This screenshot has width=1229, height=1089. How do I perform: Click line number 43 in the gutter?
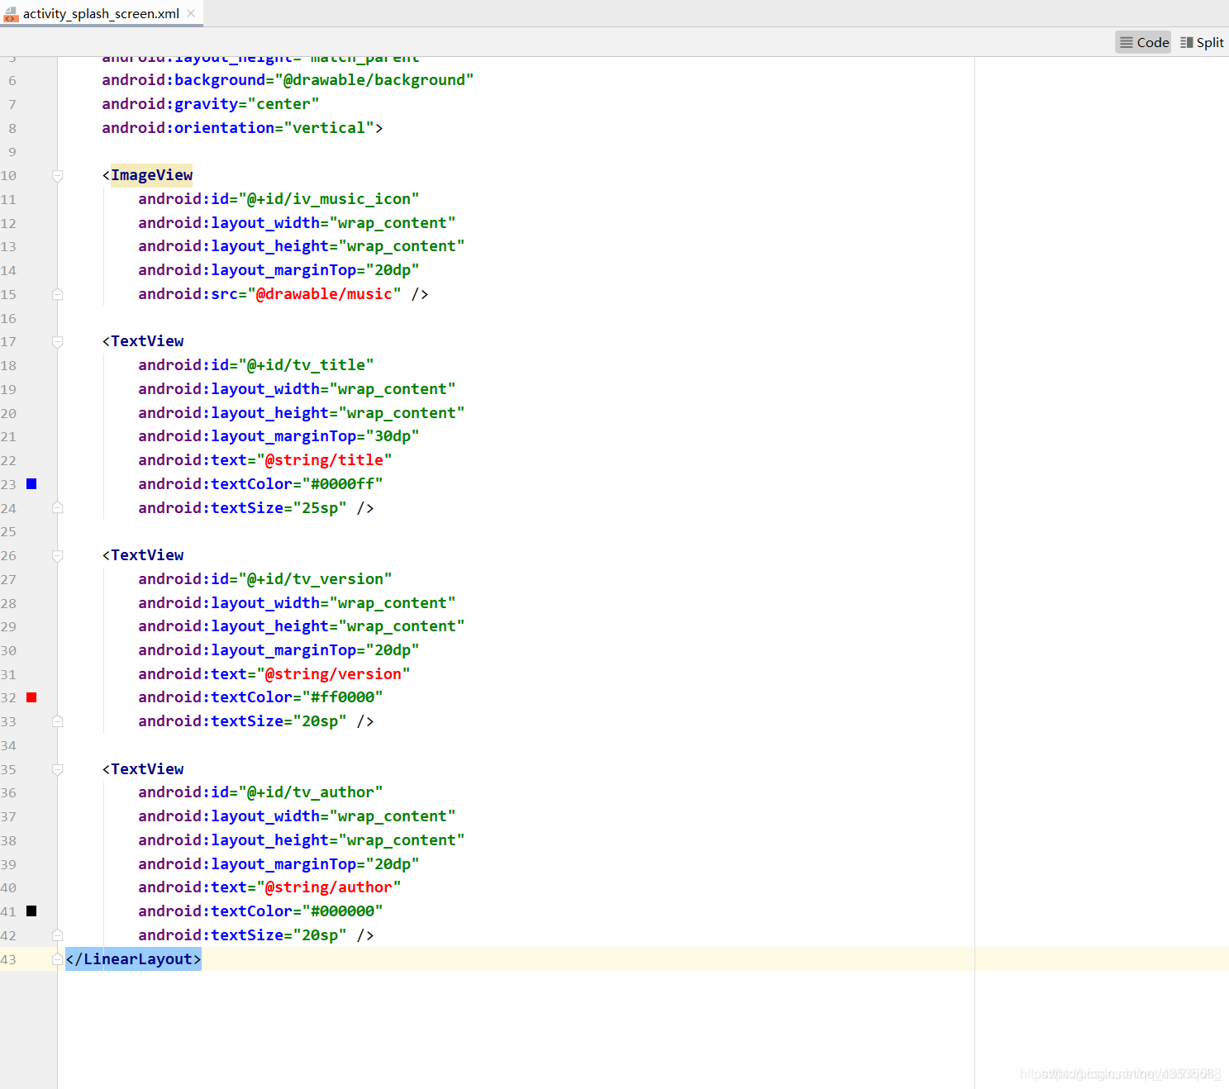click(x=8, y=959)
